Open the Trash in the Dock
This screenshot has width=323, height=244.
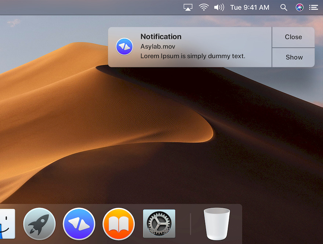[217, 224]
